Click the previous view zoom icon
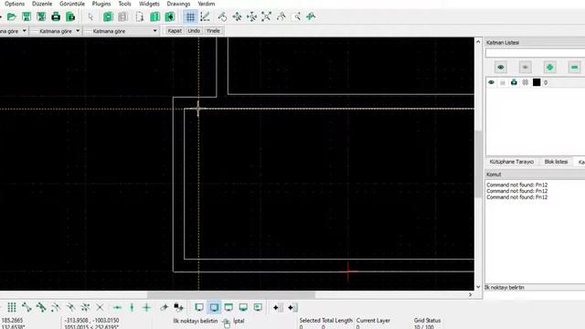 click(282, 16)
